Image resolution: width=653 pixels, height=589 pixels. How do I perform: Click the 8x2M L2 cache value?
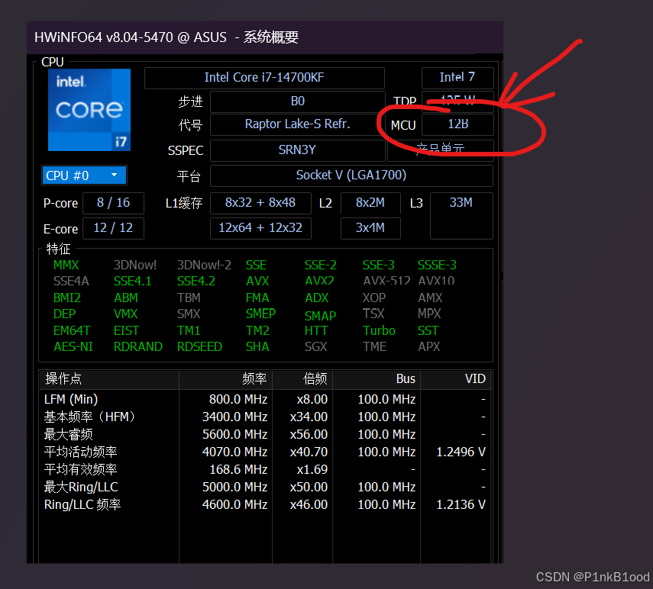[370, 203]
